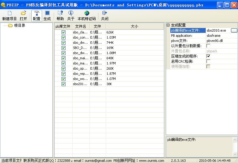238x163 pixels.
Task: Sort by the pb库文件 column header
Action: click(x=63, y=26)
